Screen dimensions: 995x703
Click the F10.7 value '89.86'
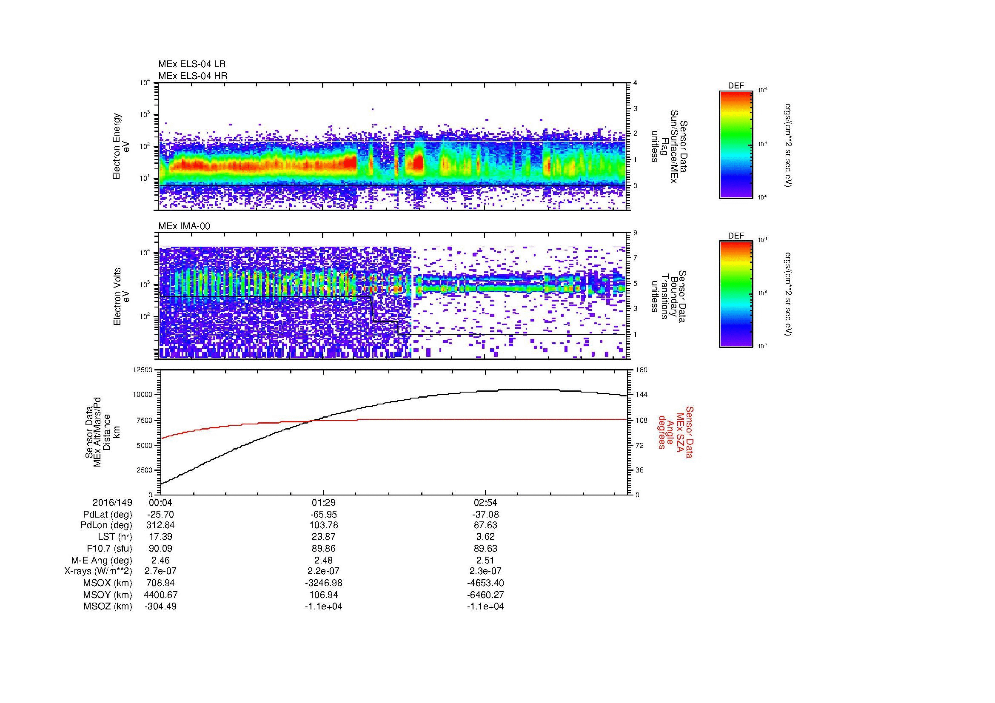(323, 548)
